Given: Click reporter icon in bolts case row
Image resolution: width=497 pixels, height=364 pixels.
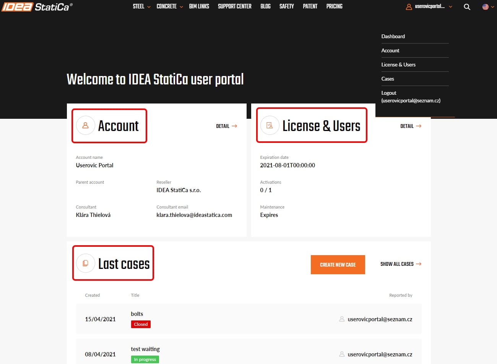Looking at the screenshot, I should tap(342, 319).
